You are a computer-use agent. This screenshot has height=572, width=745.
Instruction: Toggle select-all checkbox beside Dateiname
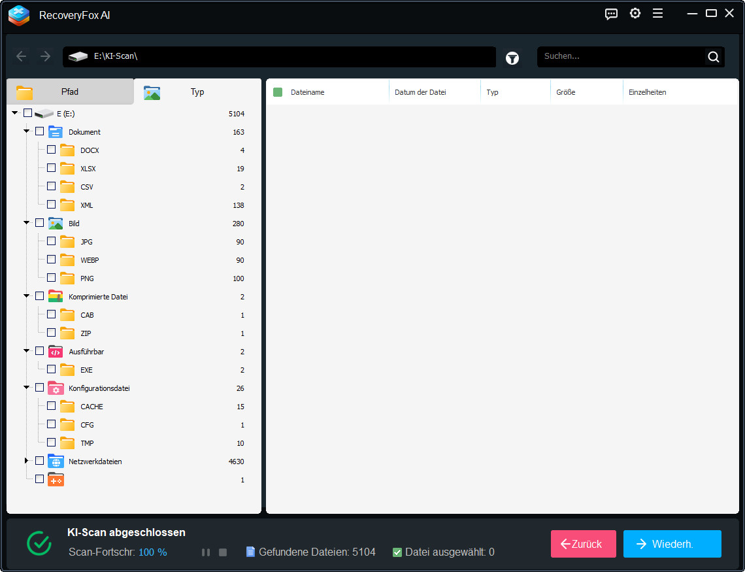[x=278, y=92]
